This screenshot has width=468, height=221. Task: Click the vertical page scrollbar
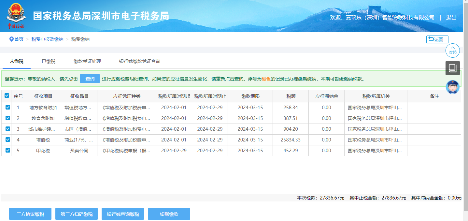(x=465, y=98)
